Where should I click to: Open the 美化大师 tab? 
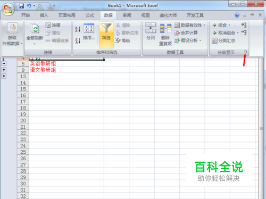tap(168, 15)
